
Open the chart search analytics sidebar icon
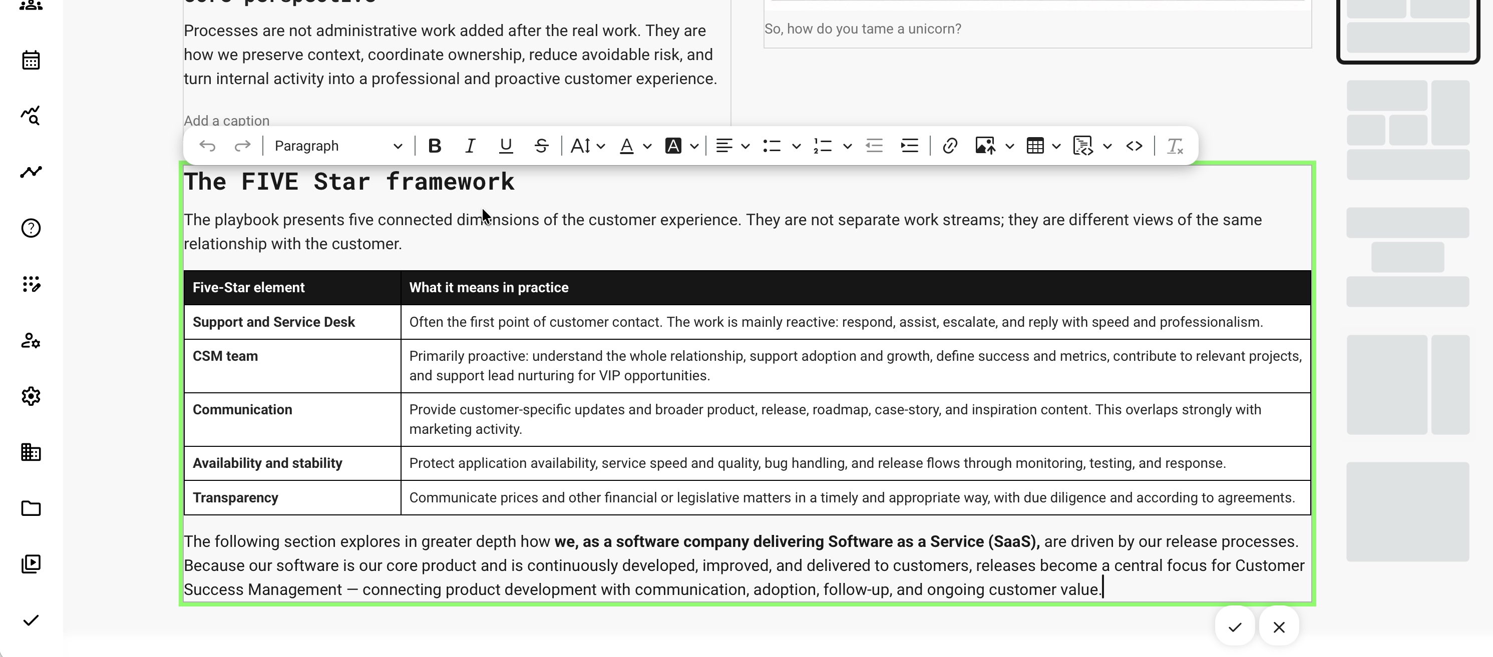coord(32,116)
